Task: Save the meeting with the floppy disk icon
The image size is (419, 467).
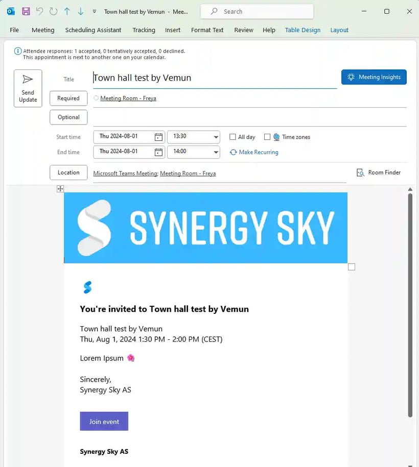Action: click(26, 12)
